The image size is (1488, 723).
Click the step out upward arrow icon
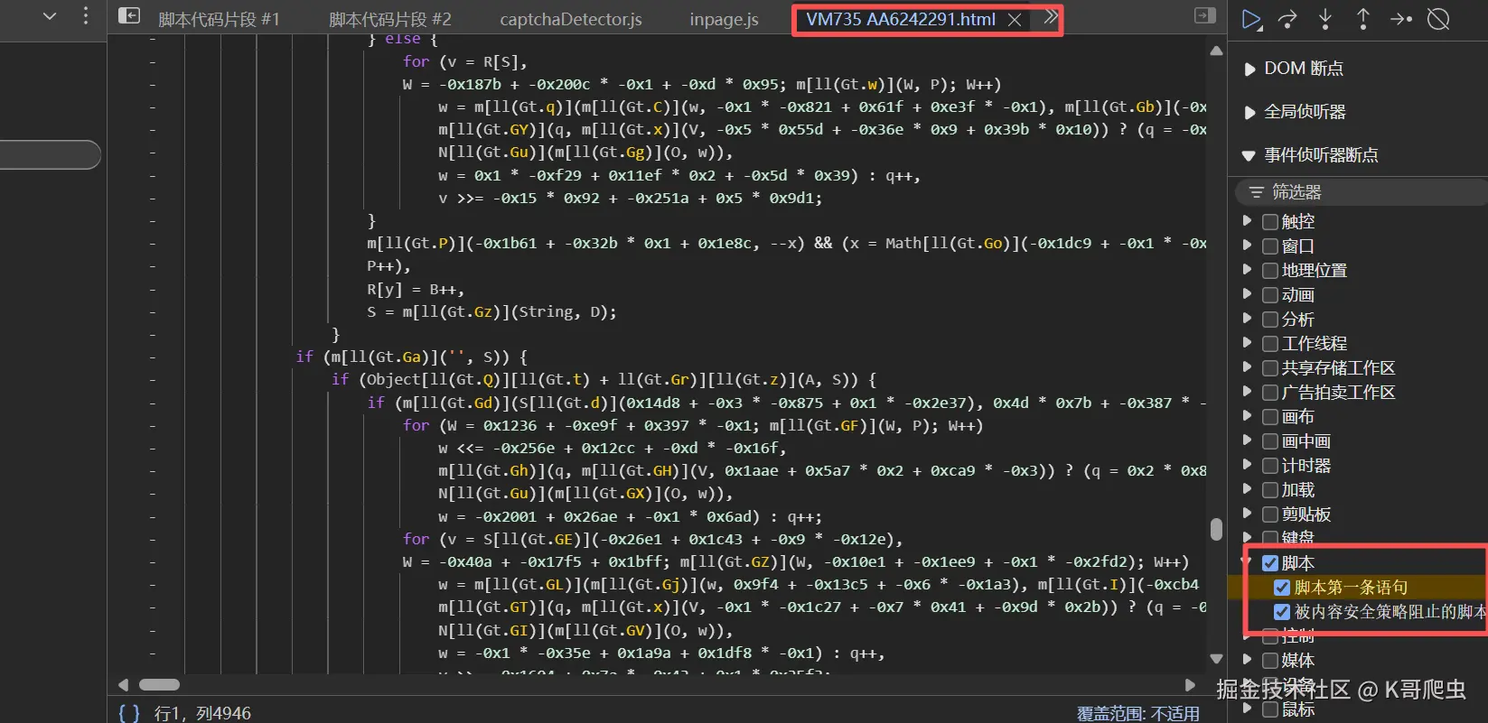pyautogui.click(x=1363, y=19)
